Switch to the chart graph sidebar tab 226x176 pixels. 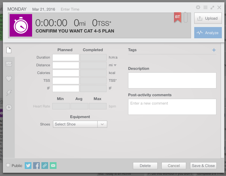click(x=9, y=64)
